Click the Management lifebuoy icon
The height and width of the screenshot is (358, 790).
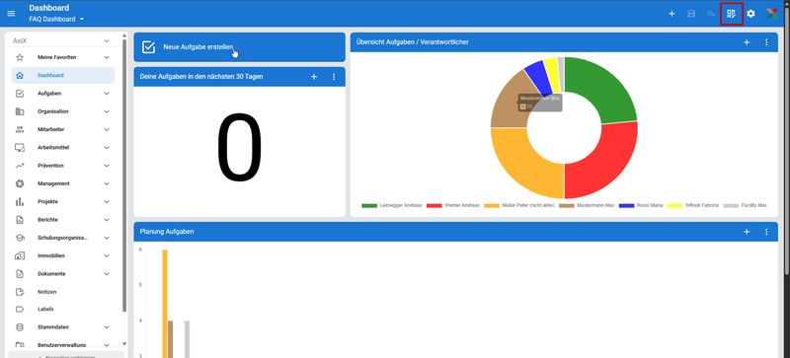[x=20, y=183]
